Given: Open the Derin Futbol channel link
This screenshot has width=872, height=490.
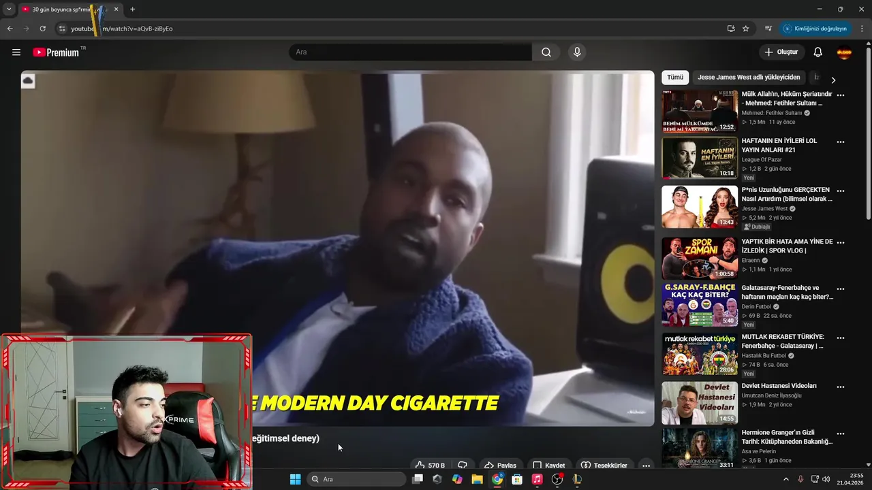Looking at the screenshot, I should point(756,307).
